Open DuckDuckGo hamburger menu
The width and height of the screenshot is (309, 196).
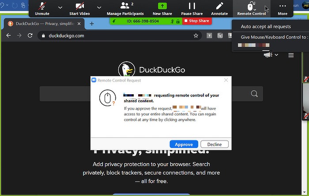[x=291, y=55]
